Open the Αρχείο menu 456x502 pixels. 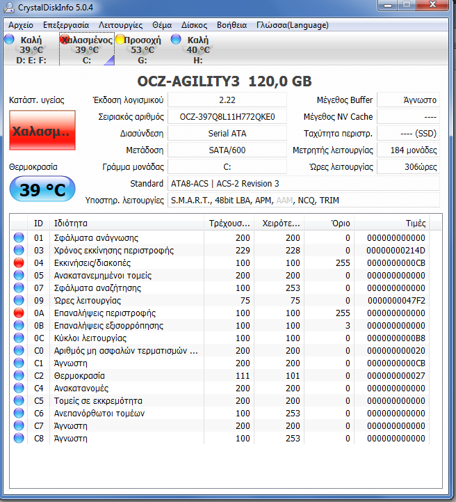[21, 25]
